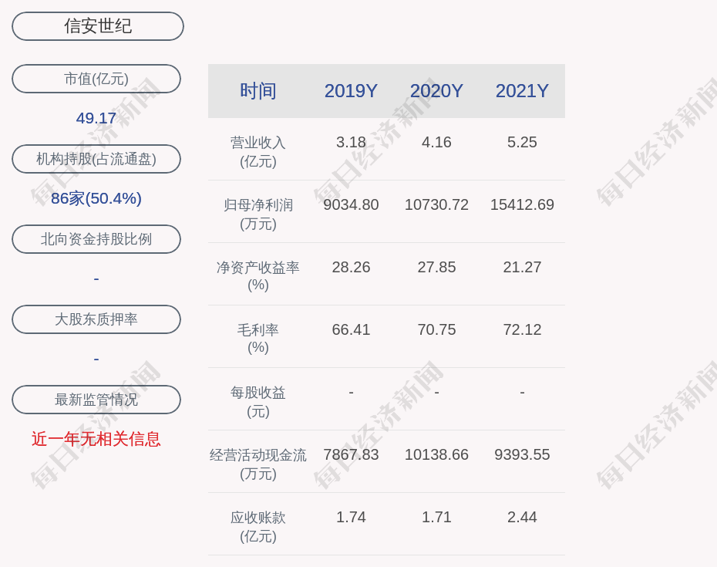Click the 营业收入(亿元) row label

pyautogui.click(x=258, y=152)
